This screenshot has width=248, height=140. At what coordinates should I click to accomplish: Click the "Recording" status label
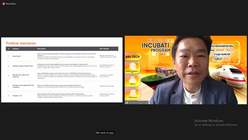point(11,4)
